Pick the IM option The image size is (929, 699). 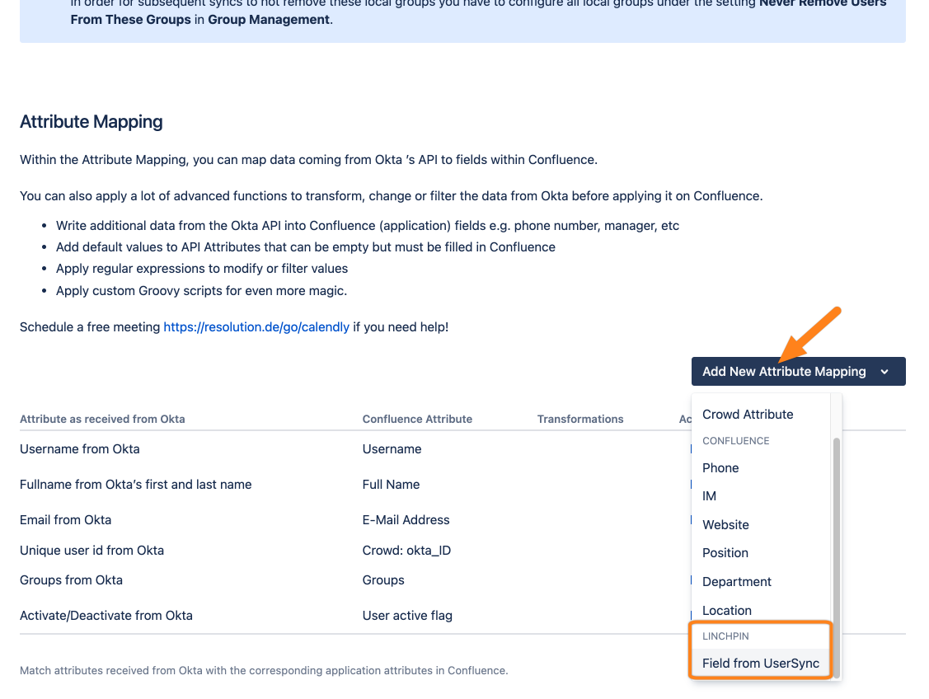[x=709, y=496]
